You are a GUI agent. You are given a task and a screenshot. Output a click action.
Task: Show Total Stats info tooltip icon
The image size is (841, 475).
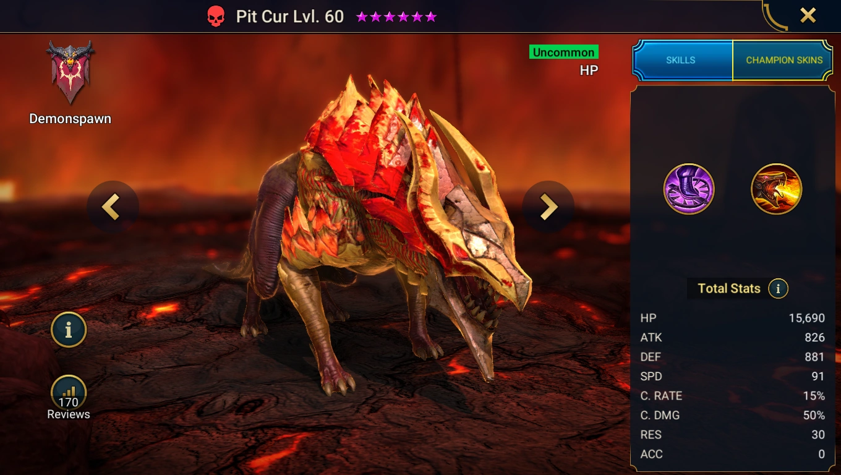pyautogui.click(x=778, y=288)
